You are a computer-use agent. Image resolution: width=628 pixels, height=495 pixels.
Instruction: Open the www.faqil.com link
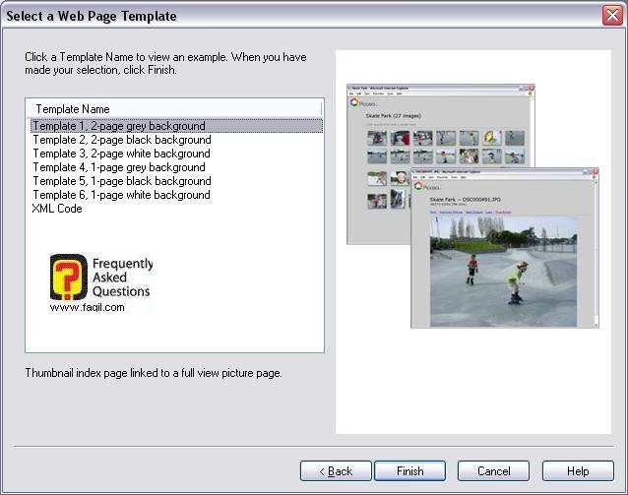click(88, 307)
